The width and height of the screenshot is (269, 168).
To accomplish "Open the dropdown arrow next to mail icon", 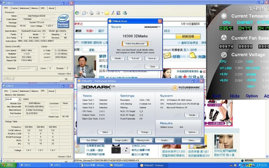I will (87, 13).
